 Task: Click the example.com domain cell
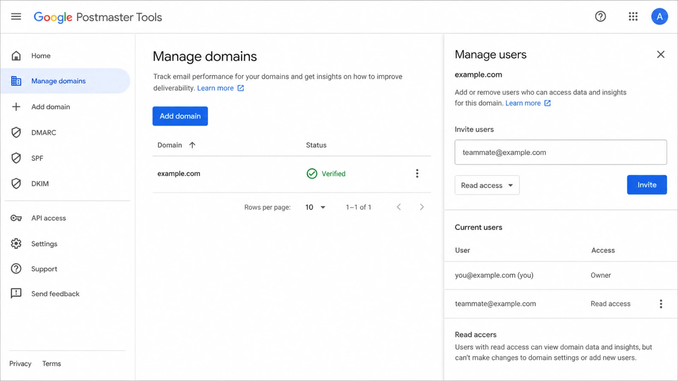point(179,174)
